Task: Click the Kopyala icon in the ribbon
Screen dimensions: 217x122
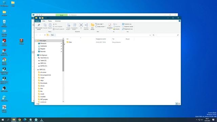Action: [x=45, y=25]
